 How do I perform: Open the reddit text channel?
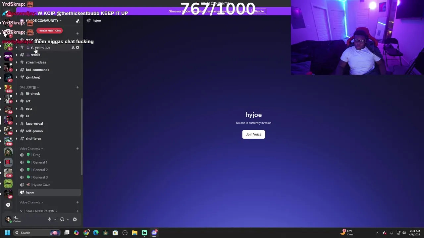pyautogui.click(x=49, y=55)
